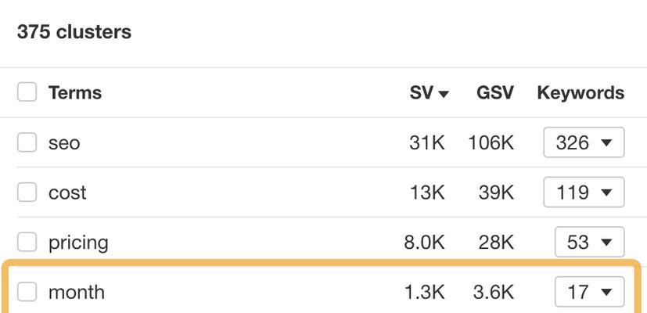Enable the month cluster checkbox
The width and height of the screenshot is (647, 313).
tap(27, 292)
